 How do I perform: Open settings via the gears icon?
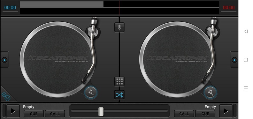[6, 96]
